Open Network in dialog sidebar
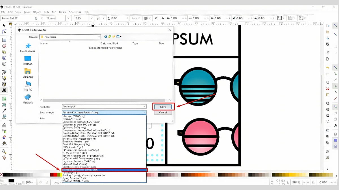 click(x=28, y=99)
